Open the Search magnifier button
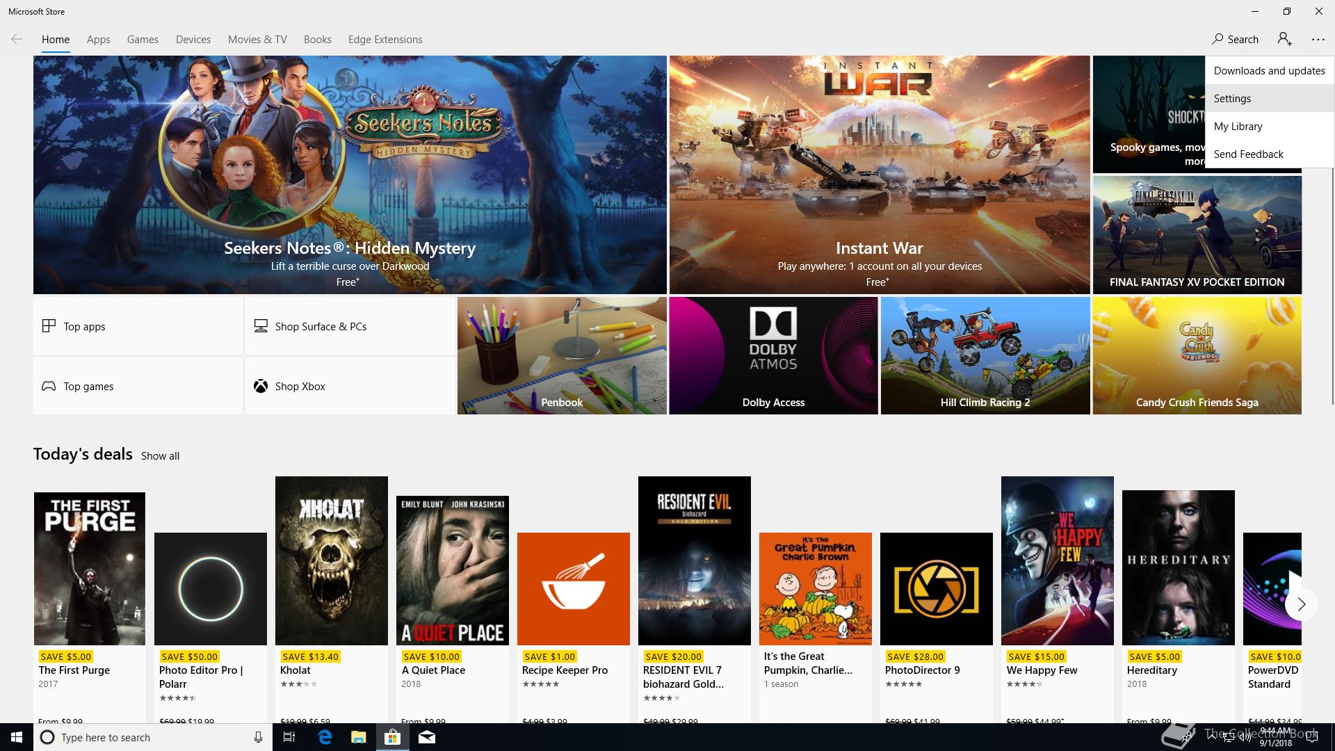The image size is (1335, 751). (1235, 39)
